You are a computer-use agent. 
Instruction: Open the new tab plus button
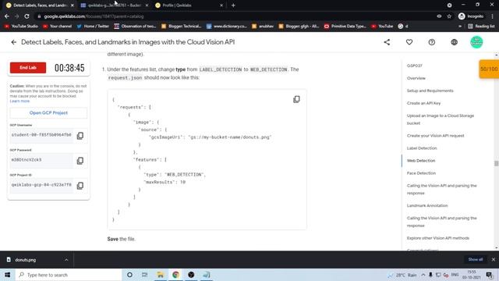[233, 5]
